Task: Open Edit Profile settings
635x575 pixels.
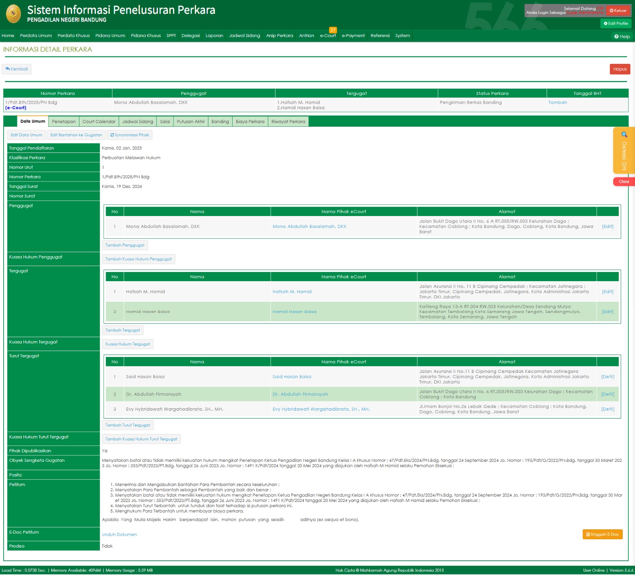Action: (x=616, y=23)
